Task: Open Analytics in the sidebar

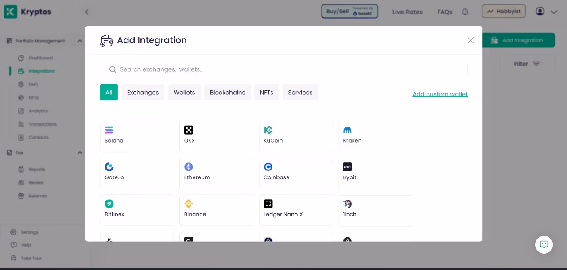Action: tap(33, 111)
